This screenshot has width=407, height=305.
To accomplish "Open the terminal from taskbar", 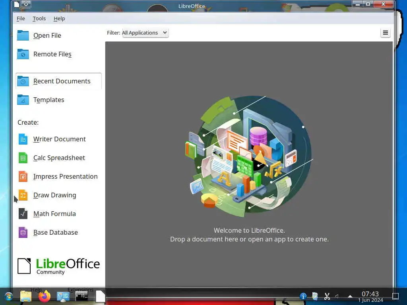I will click(x=81, y=296).
